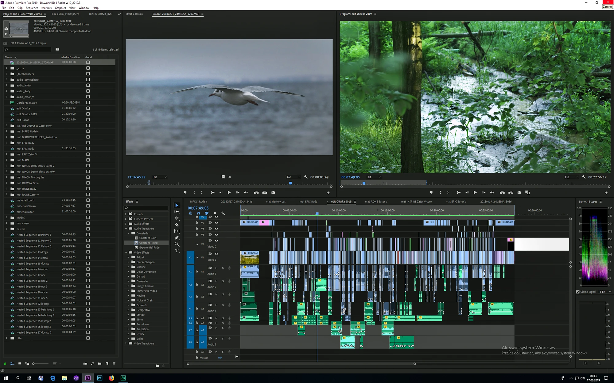Mark In in Program monitor
The height and width of the screenshot is (383, 614).
pyautogui.click(x=440, y=192)
